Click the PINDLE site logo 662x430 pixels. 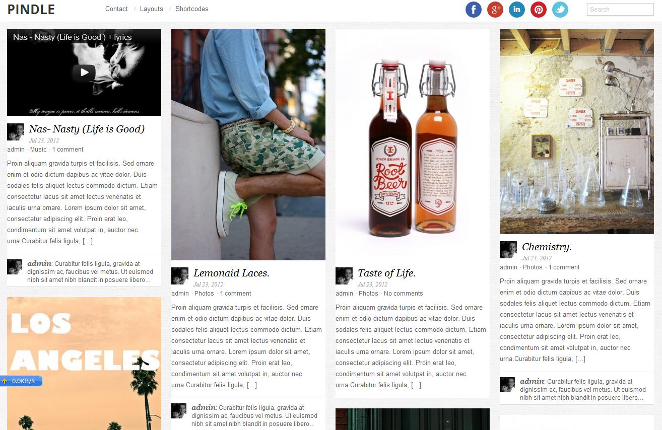[31, 9]
